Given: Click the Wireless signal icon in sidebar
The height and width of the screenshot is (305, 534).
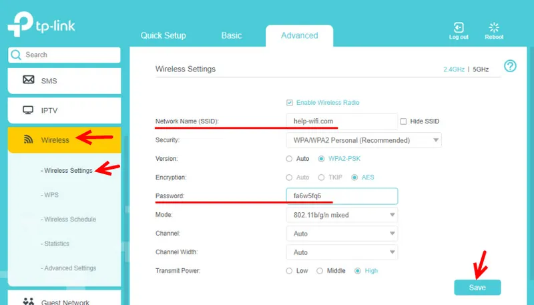Looking at the screenshot, I should pos(28,139).
